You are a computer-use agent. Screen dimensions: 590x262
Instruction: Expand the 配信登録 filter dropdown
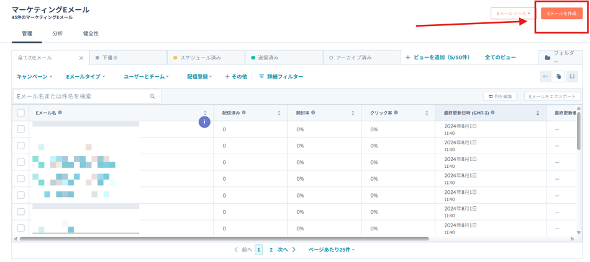[x=200, y=77]
